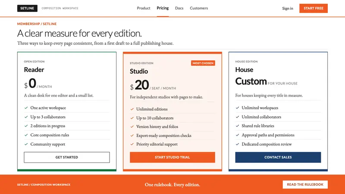
Task: Click checkmark beside One active workspace
Action: [26, 108]
